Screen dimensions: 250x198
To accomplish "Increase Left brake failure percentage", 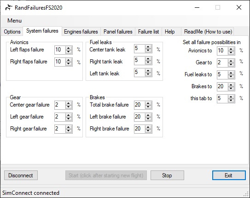I will click(148, 115).
